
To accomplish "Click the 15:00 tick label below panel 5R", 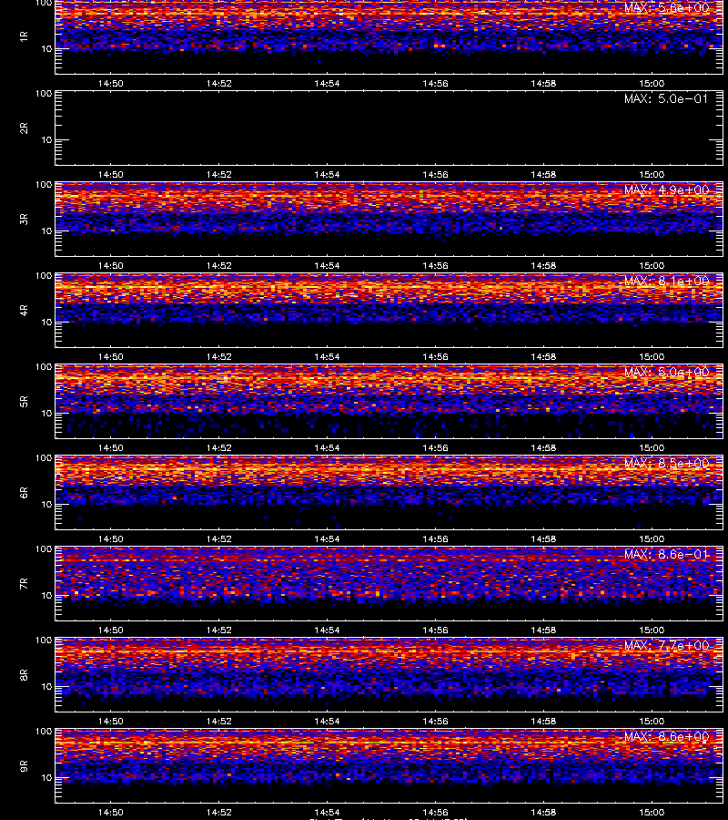I will (x=652, y=448).
